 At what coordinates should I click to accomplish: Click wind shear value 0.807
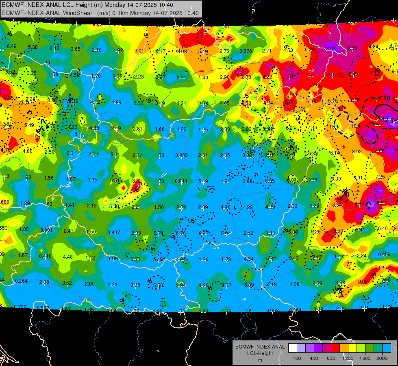point(114,232)
